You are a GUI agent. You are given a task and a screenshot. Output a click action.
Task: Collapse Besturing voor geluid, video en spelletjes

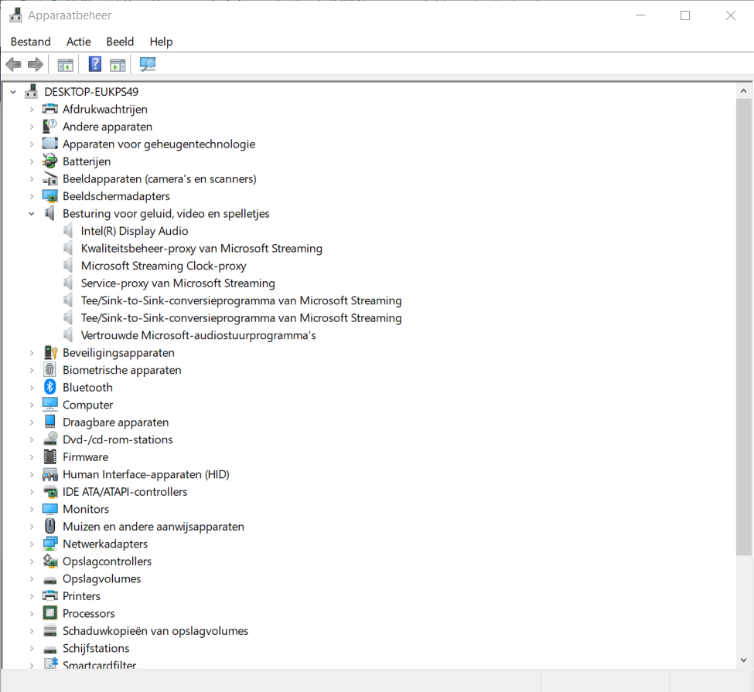click(32, 214)
